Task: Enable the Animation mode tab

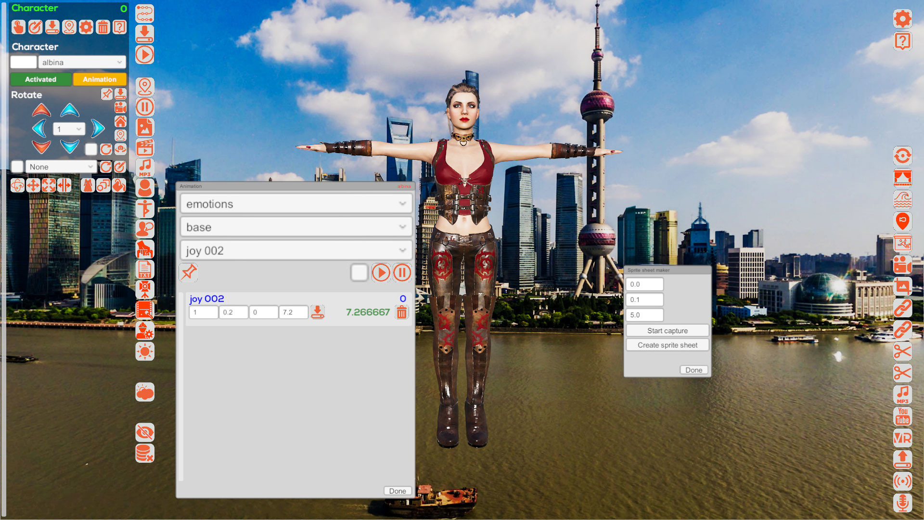Action: 98,79
